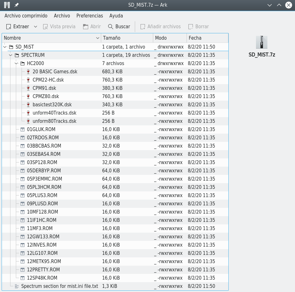Click Añadir archivos in the toolbar

pyautogui.click(x=161, y=27)
